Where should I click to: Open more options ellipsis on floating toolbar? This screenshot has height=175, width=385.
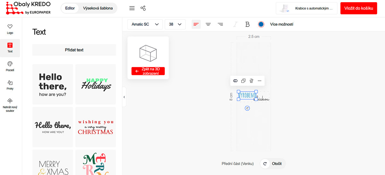click(x=260, y=81)
